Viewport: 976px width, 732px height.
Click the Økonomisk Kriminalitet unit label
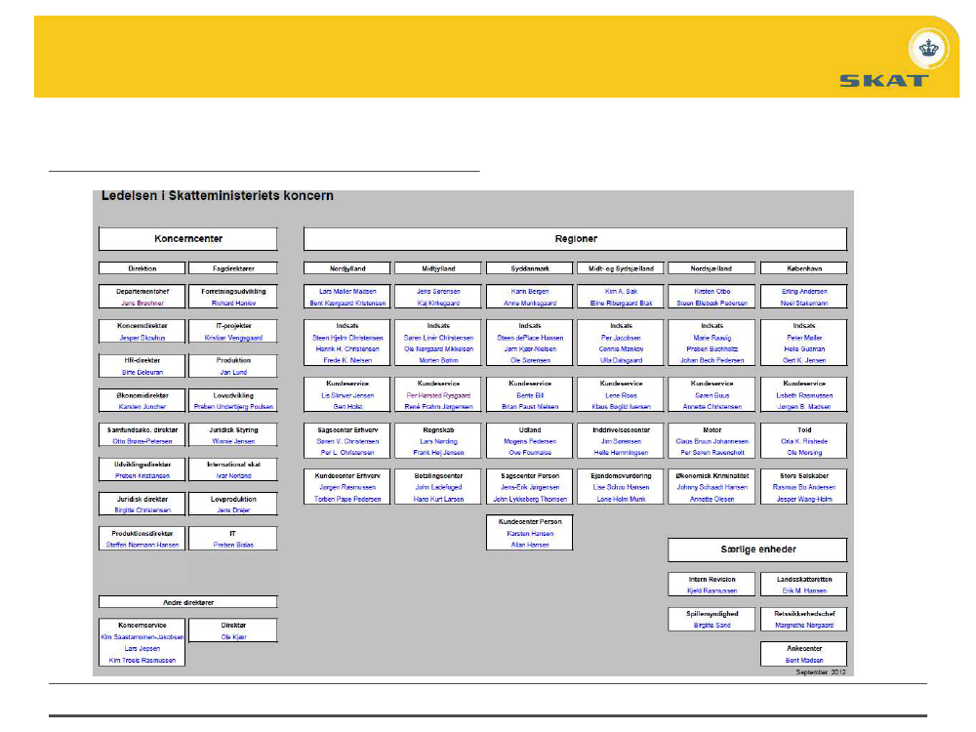(x=712, y=475)
